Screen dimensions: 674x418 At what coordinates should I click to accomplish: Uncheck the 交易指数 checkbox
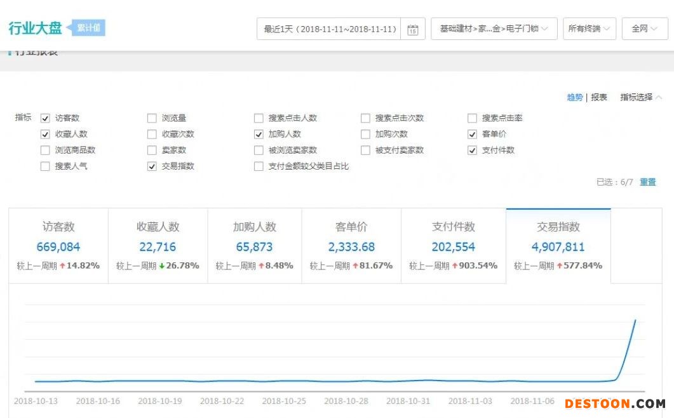[x=152, y=166]
